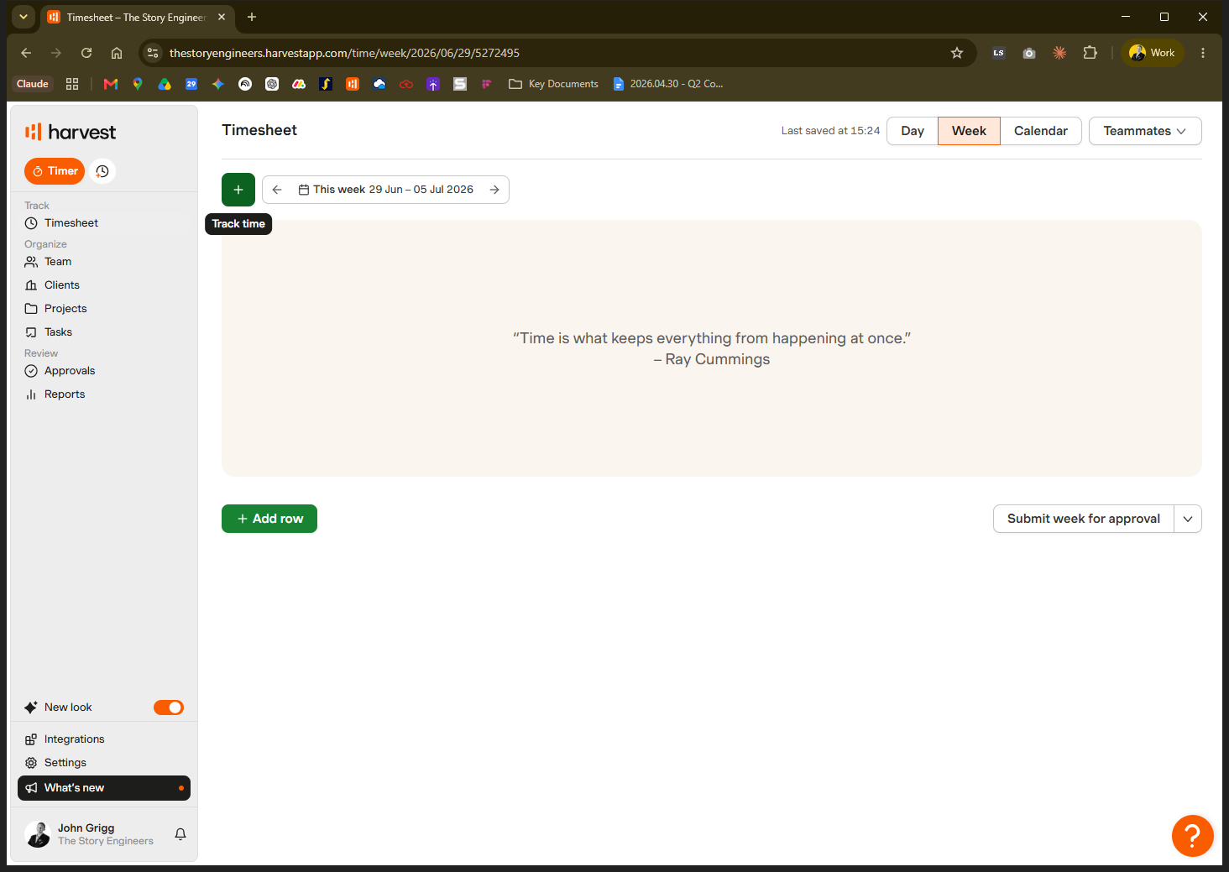Open Gemini sparkle bookmark icon

point(218,84)
